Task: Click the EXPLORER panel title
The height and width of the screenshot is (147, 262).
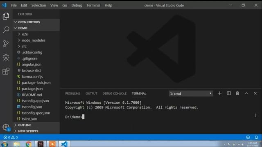Action: tap(25, 14)
